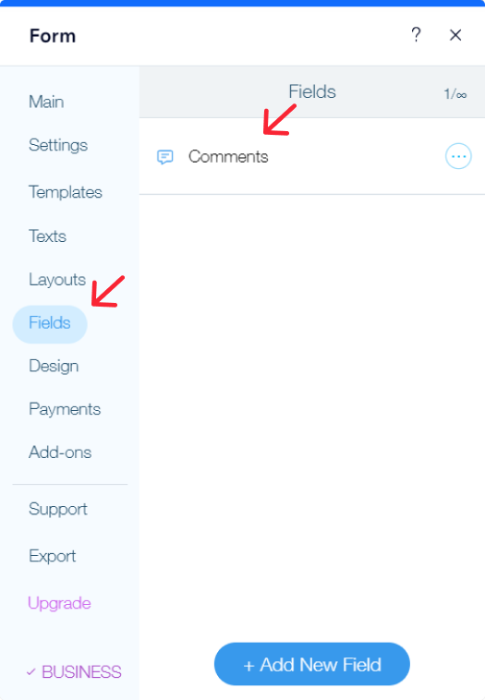Open the Main tab
The image size is (485, 700).
[46, 102]
